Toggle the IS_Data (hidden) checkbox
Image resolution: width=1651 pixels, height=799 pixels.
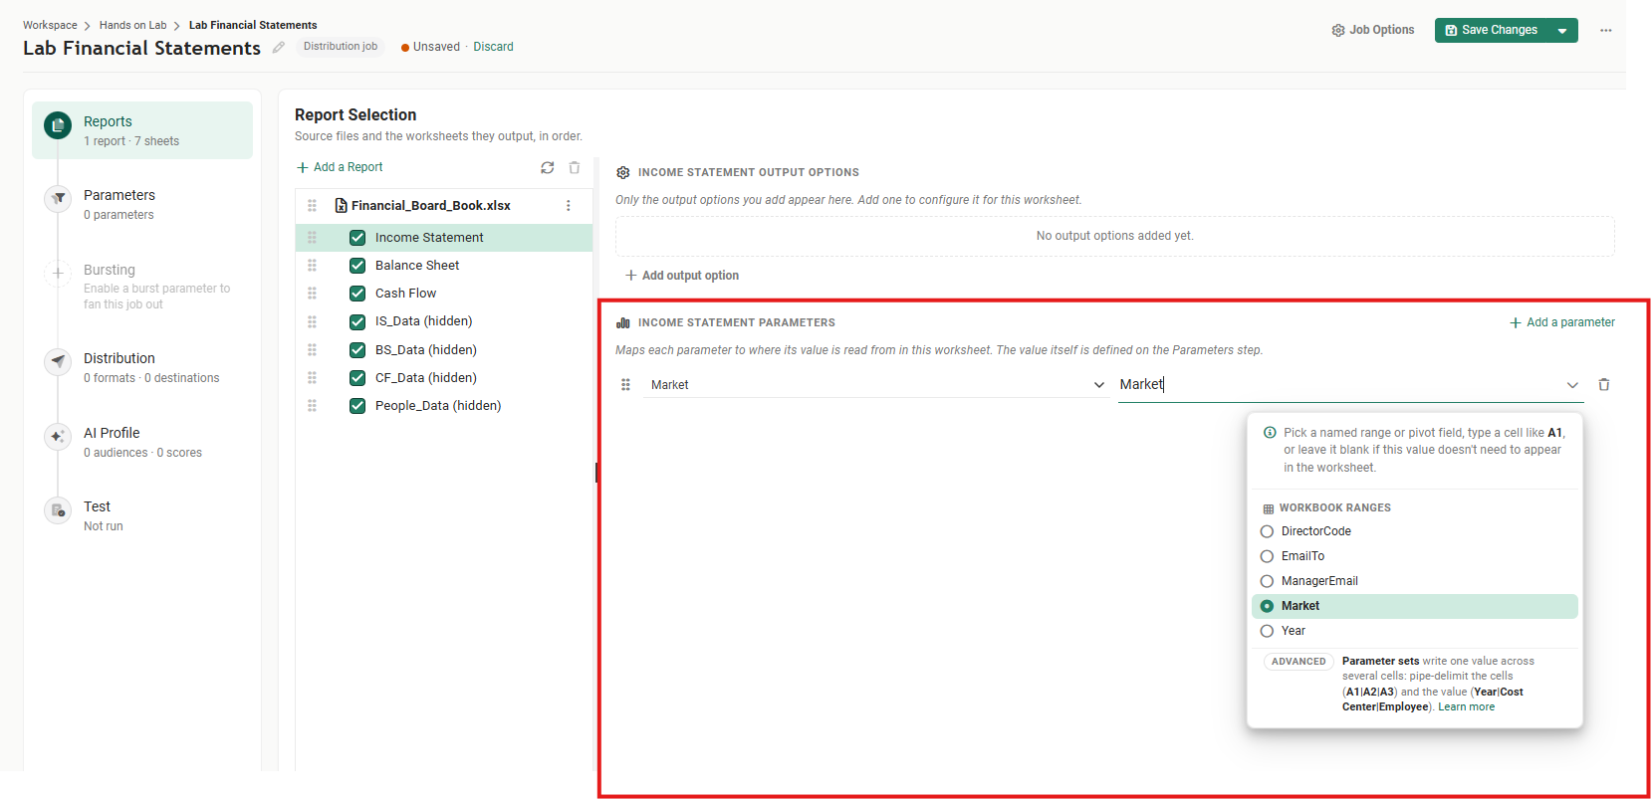pos(357,321)
